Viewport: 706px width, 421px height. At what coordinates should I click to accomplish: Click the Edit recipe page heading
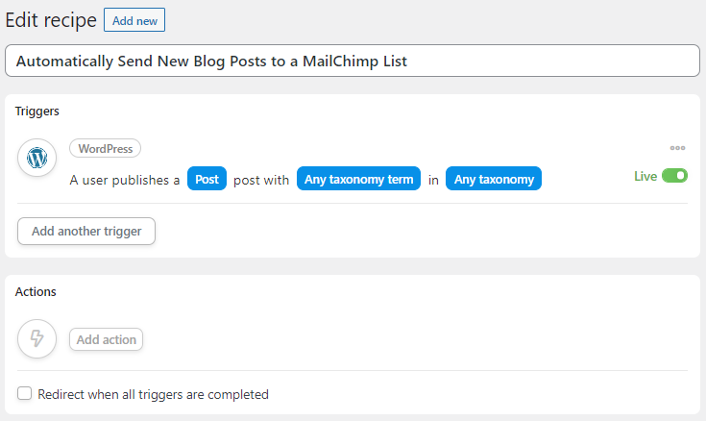[x=51, y=20]
